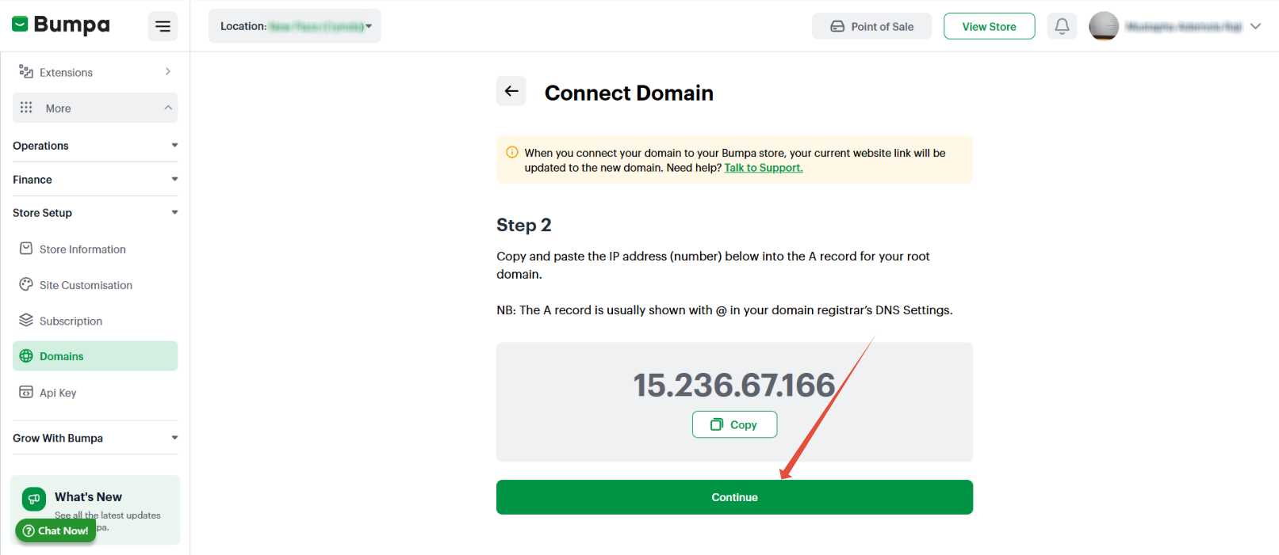The width and height of the screenshot is (1279, 555).
Task: Toggle the hamburger sidebar menu button
Action: (x=163, y=26)
